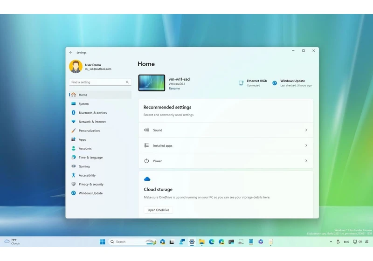Launch Microsoft Edge from the taskbar

(212, 242)
